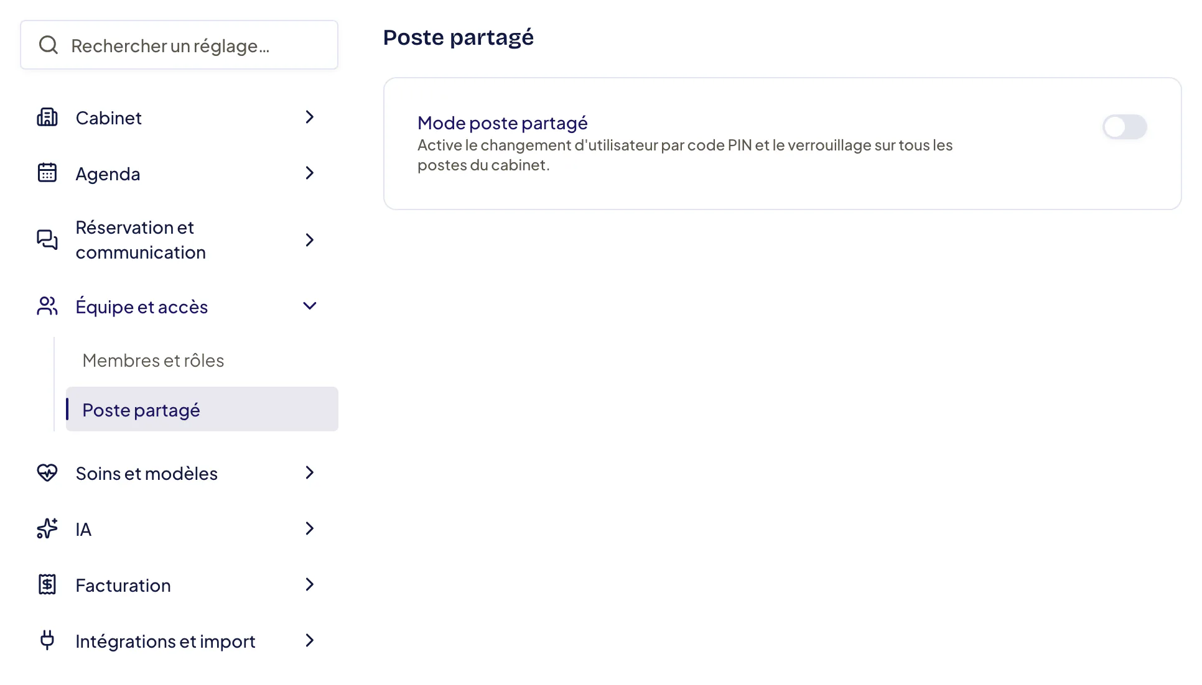Expand the Facturation section chevron
The height and width of the screenshot is (685, 1202).
coord(309,584)
